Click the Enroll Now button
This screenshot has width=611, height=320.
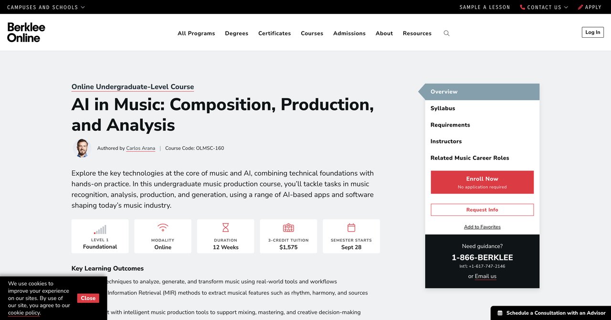[482, 182]
